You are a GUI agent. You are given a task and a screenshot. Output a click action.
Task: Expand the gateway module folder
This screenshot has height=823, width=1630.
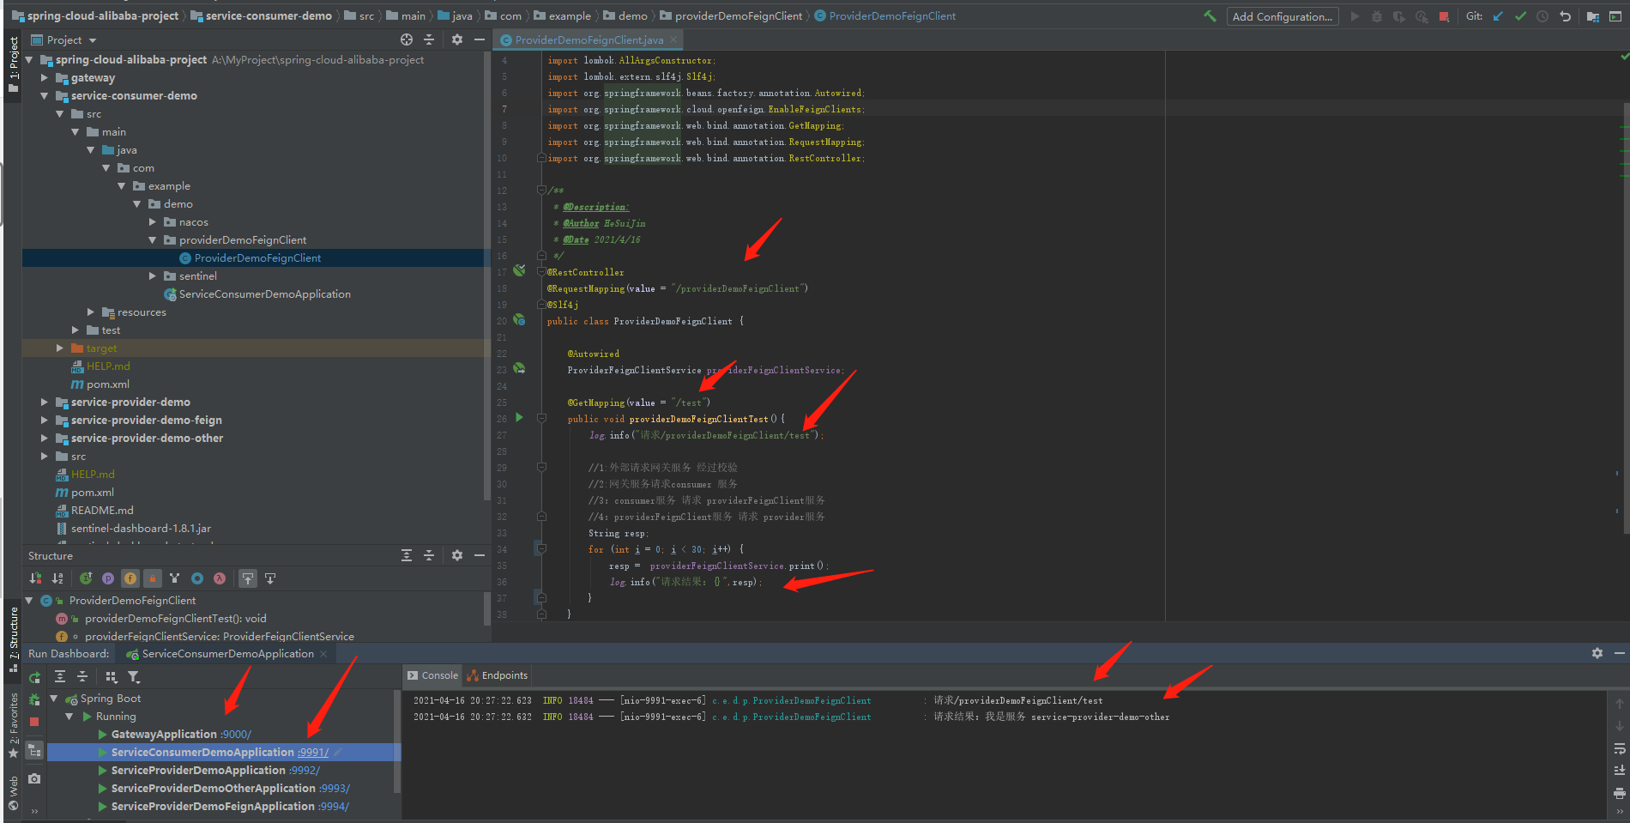tap(45, 78)
